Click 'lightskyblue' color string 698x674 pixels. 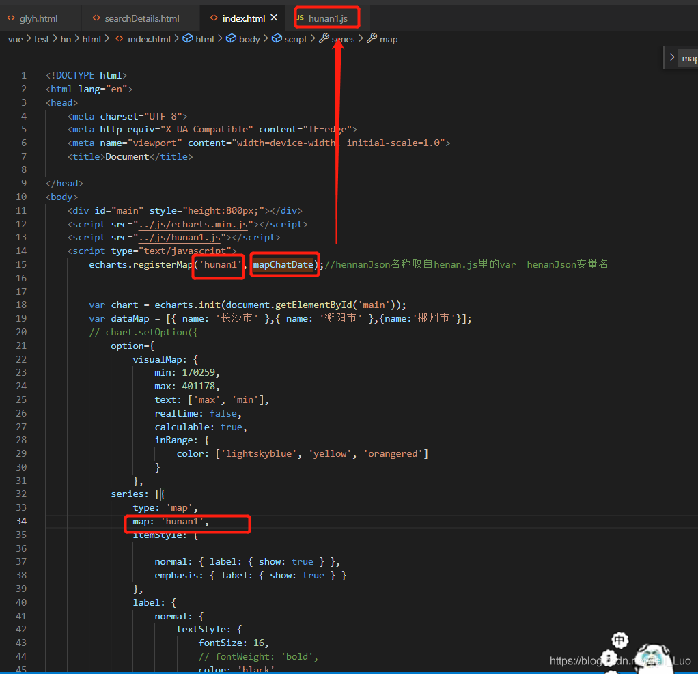[259, 453]
